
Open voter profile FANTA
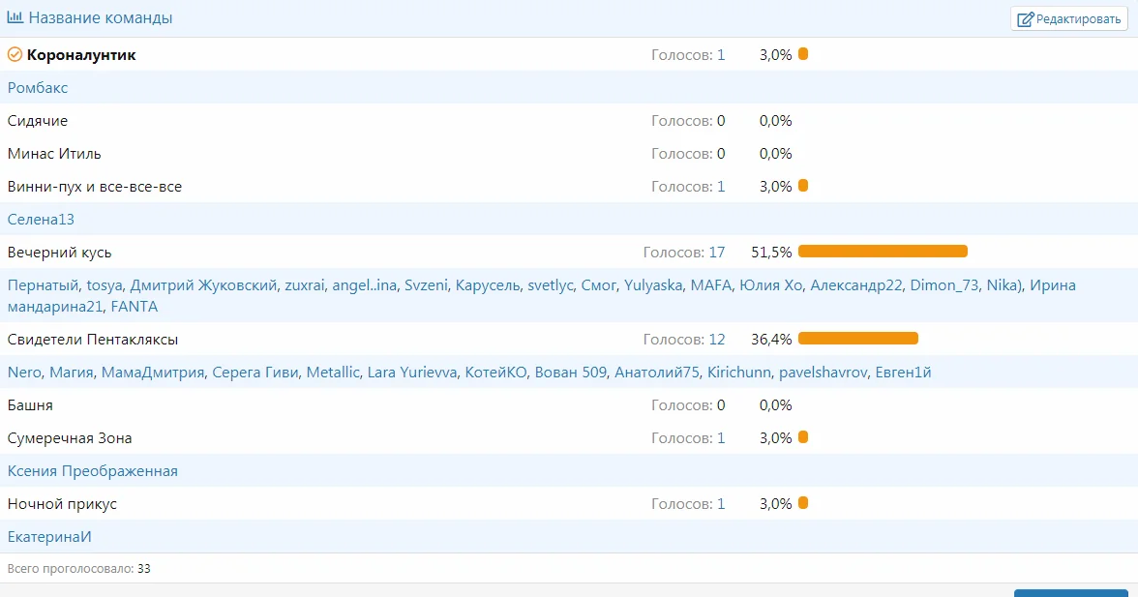[134, 307]
